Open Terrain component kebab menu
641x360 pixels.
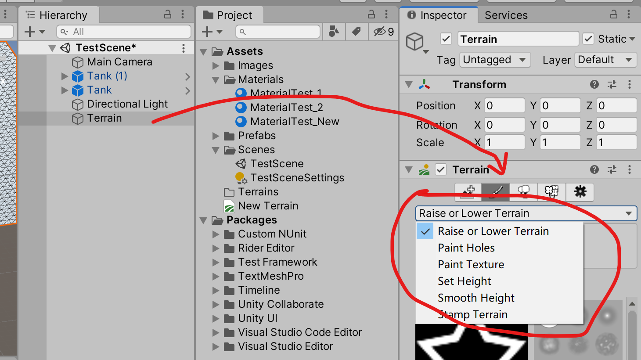point(630,169)
